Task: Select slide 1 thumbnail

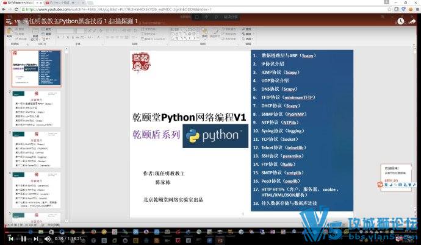Action: [36, 68]
